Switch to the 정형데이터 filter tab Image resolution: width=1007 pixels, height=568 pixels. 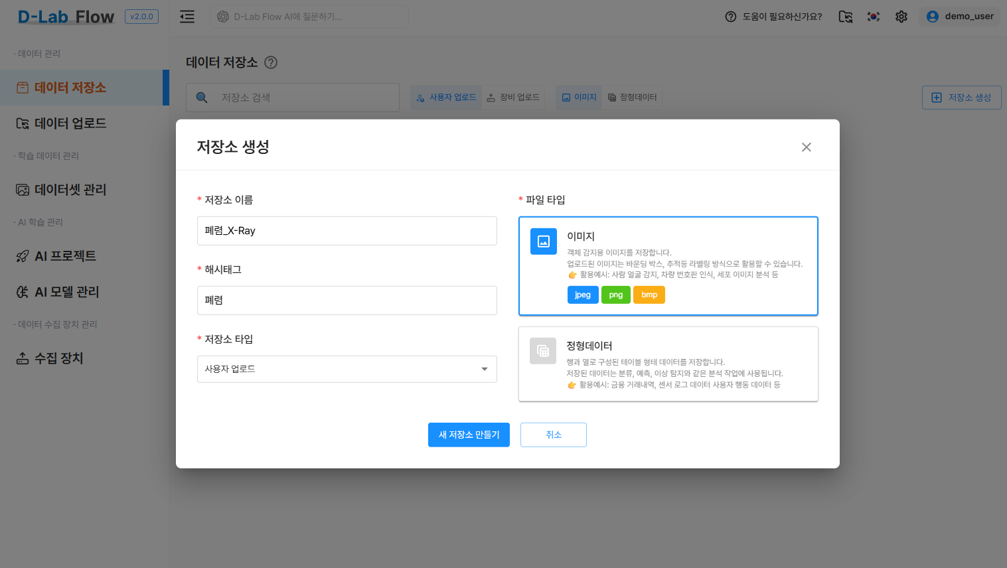[632, 97]
